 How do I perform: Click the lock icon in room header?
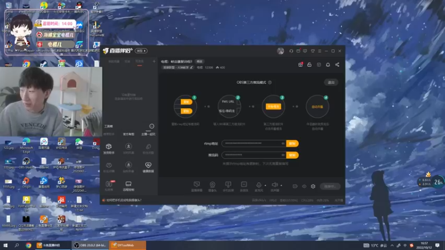pos(309,64)
